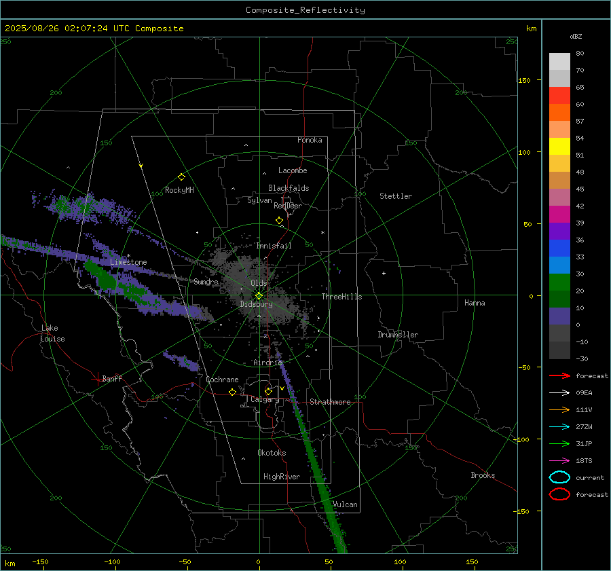Viewport: 611px width, 571px height.
Task: Click the dBZ scale heading
Action: pos(576,36)
